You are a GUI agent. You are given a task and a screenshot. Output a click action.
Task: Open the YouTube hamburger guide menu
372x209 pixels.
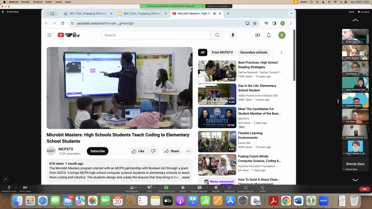click(x=49, y=35)
